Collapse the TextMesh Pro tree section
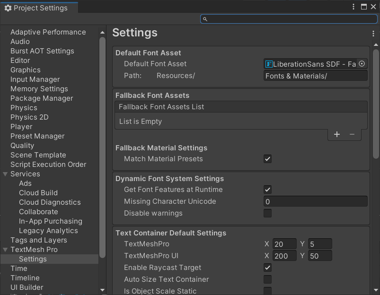The height and width of the screenshot is (295, 380). point(5,250)
